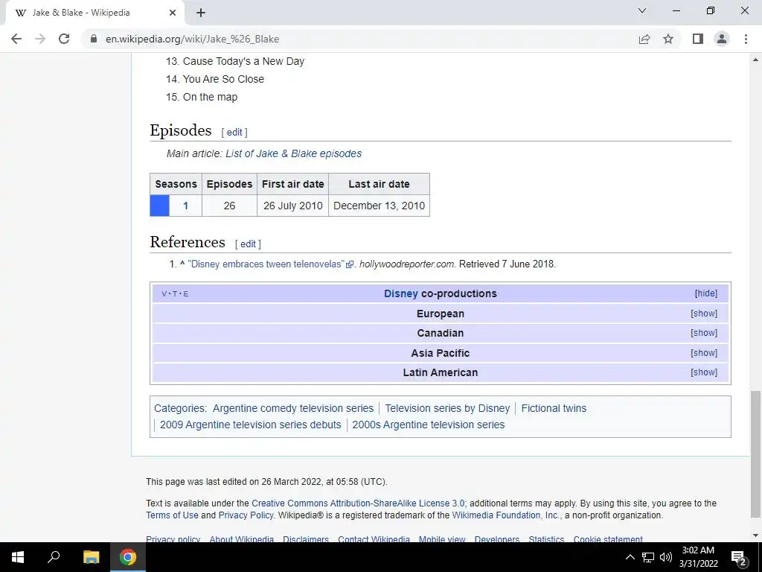Screen dimensions: 762x572
Task: Open the browser side panel
Action: (x=698, y=39)
